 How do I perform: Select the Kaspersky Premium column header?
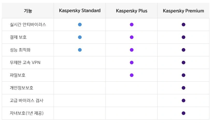pos(184,11)
